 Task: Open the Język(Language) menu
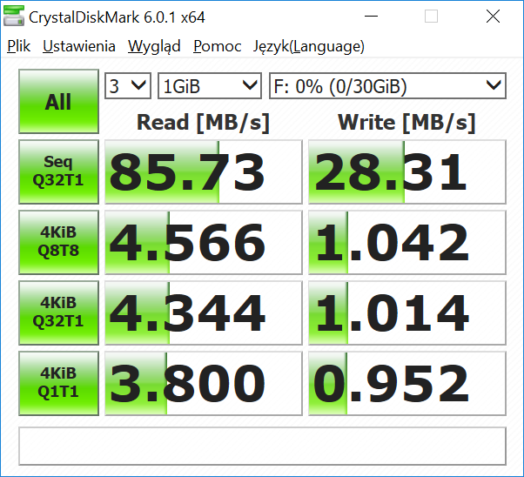pos(308,47)
